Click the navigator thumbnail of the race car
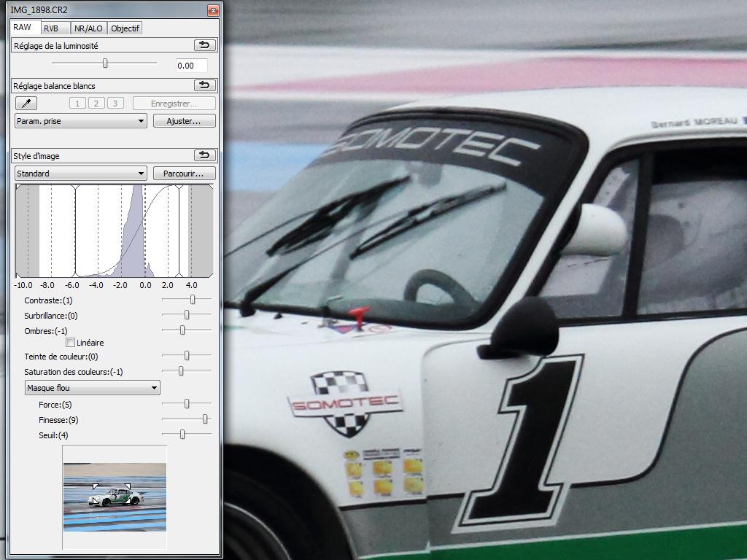 [115, 497]
